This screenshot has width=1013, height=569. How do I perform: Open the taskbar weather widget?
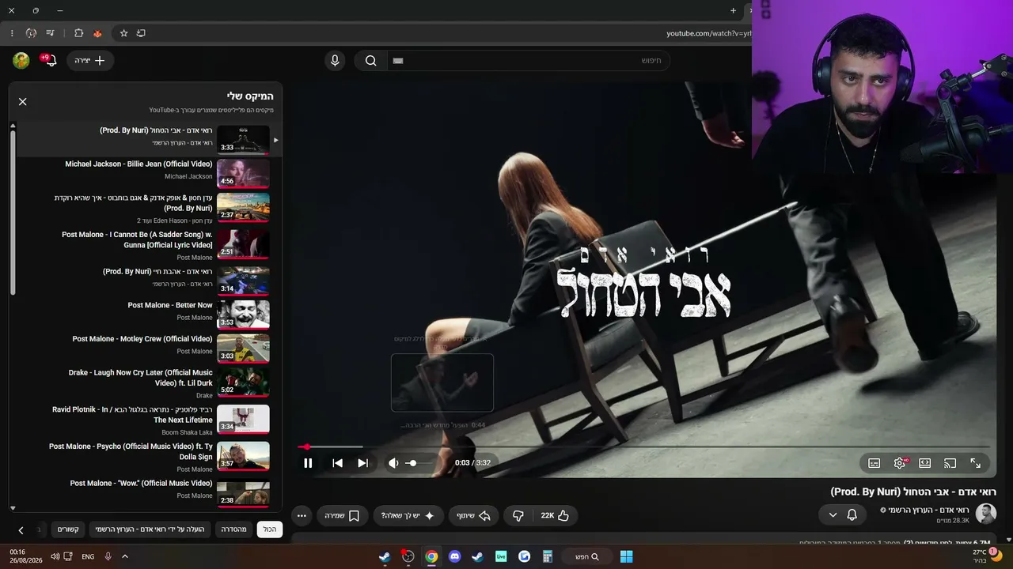click(x=985, y=556)
